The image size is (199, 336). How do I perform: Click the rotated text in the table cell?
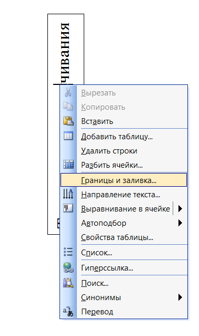[x=65, y=53]
